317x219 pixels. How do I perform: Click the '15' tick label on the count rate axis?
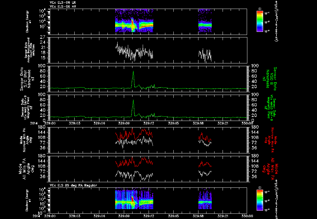43,58
